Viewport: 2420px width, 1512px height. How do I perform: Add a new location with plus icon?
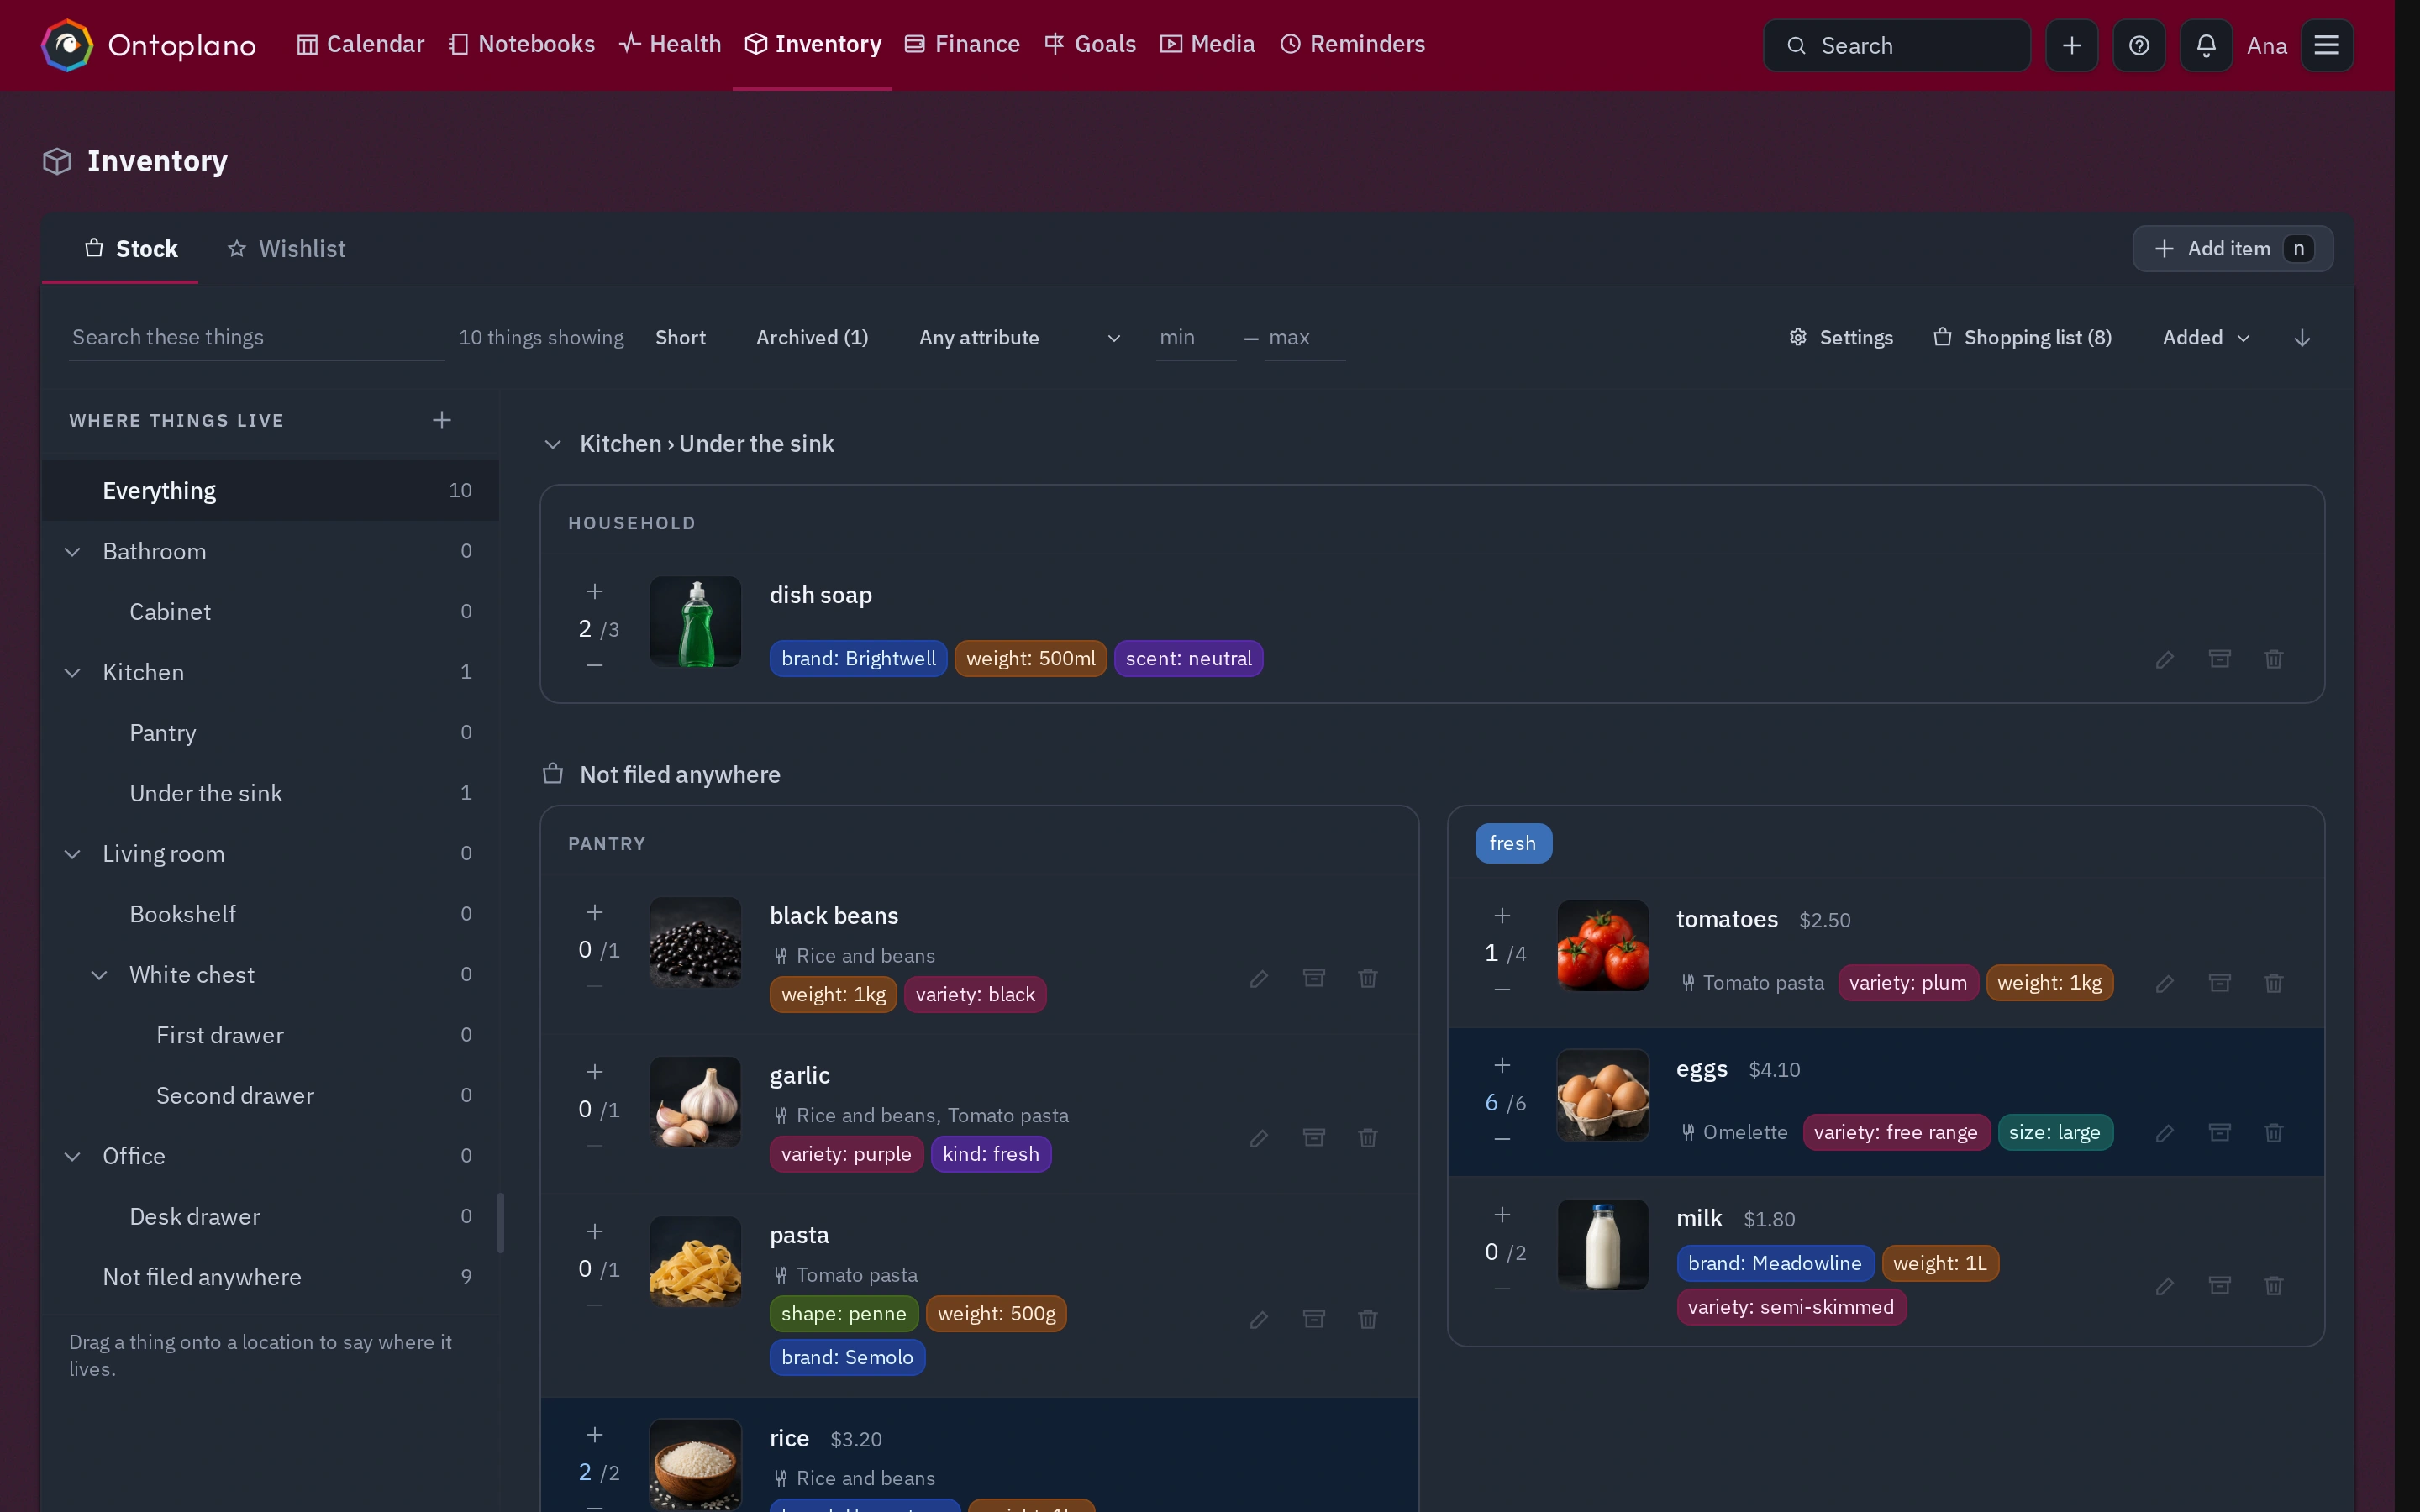pyautogui.click(x=442, y=420)
